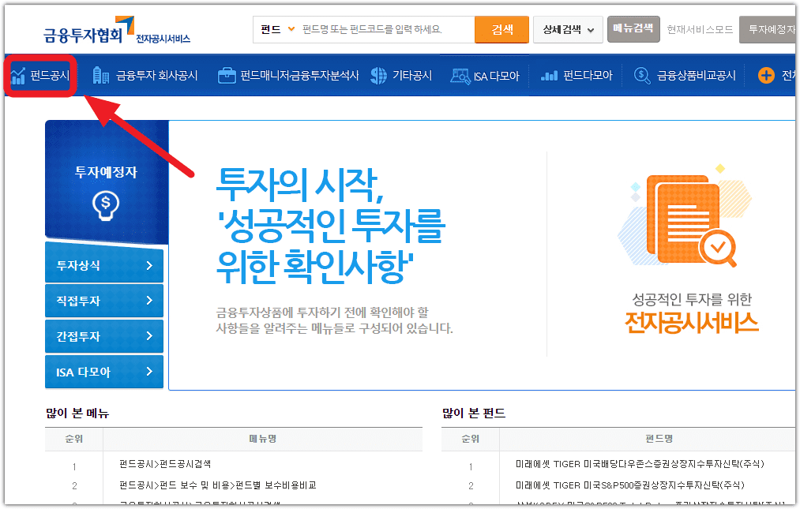The width and height of the screenshot is (800, 509).
Task: Open ISA 다모아 from the left sidebar
Action: click(103, 372)
